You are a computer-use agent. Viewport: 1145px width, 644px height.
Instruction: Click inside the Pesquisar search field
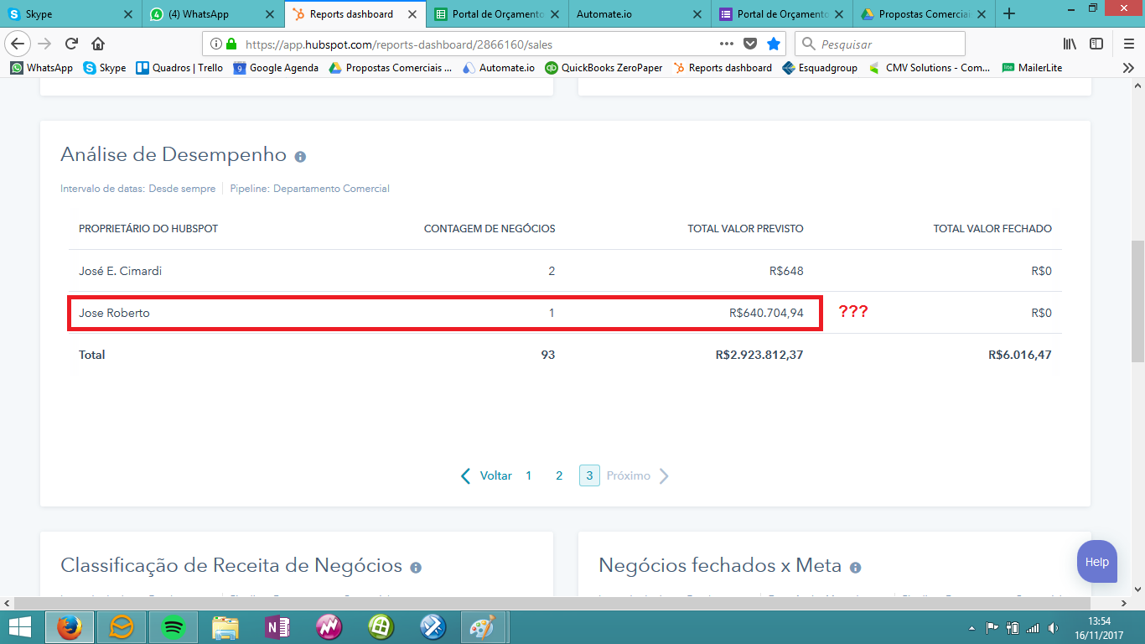point(880,43)
